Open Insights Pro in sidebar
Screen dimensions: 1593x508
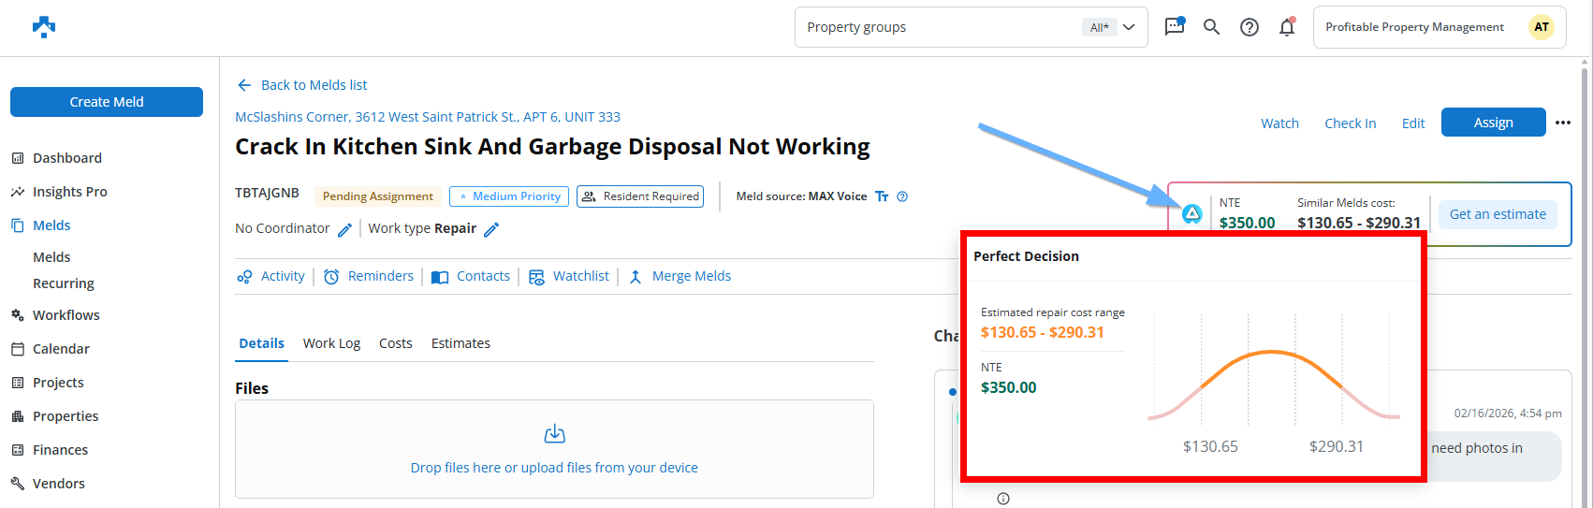69,192
